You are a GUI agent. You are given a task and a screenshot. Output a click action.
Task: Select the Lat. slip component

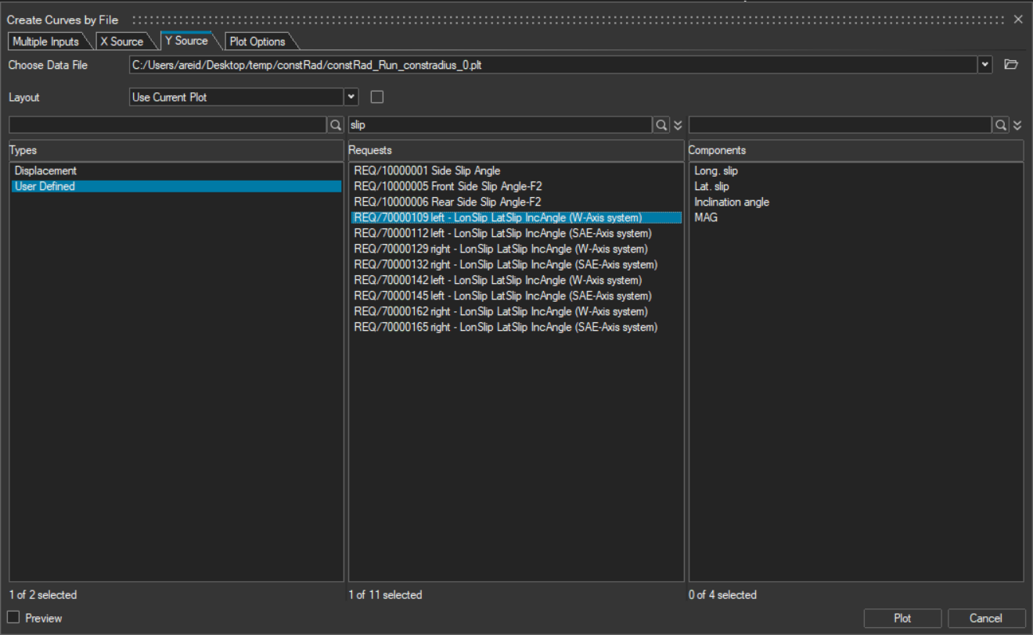tap(856, 186)
